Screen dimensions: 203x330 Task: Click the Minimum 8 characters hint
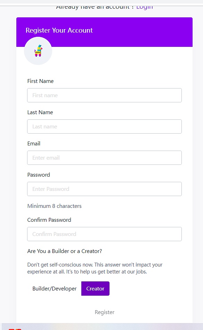point(54,206)
